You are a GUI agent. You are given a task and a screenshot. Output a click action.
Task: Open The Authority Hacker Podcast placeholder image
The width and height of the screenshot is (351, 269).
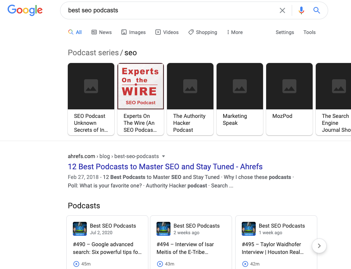click(x=190, y=86)
